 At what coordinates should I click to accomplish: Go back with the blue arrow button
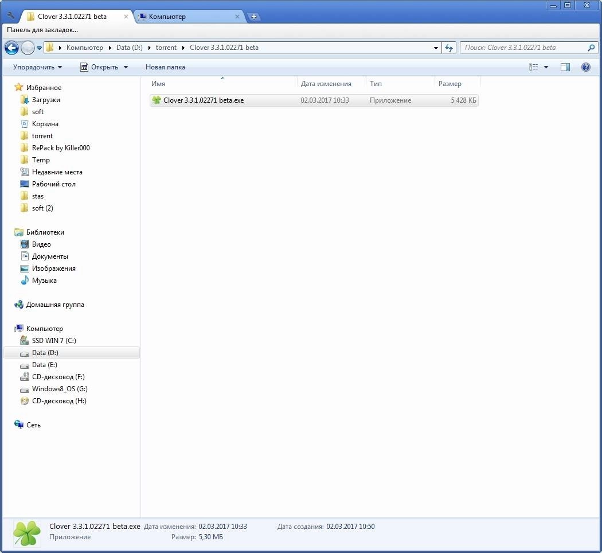click(11, 48)
